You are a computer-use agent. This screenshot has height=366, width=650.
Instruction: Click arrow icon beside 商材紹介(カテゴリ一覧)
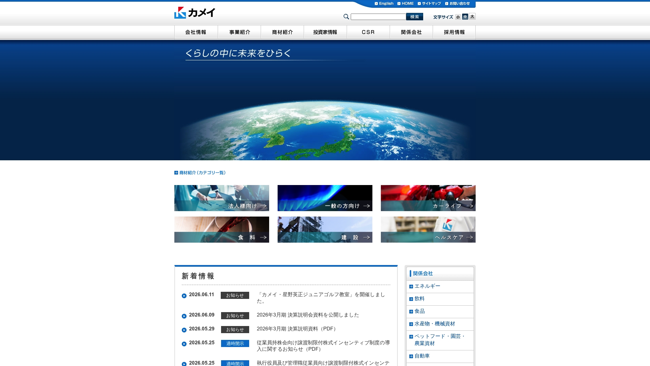176,173
